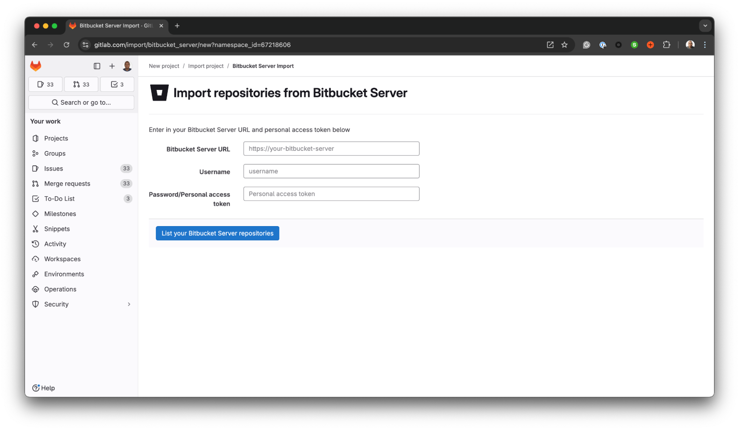The width and height of the screenshot is (739, 430).
Task: Click the orange plus extension icon
Action: (650, 45)
